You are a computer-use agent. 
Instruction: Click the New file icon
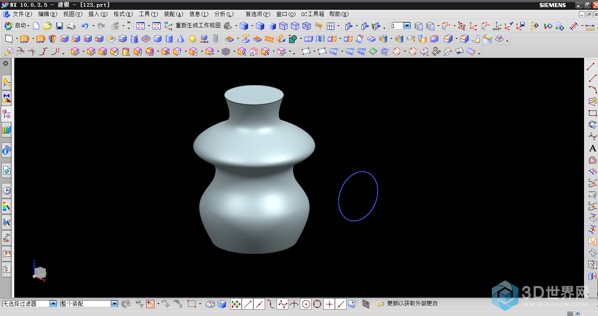(36, 26)
